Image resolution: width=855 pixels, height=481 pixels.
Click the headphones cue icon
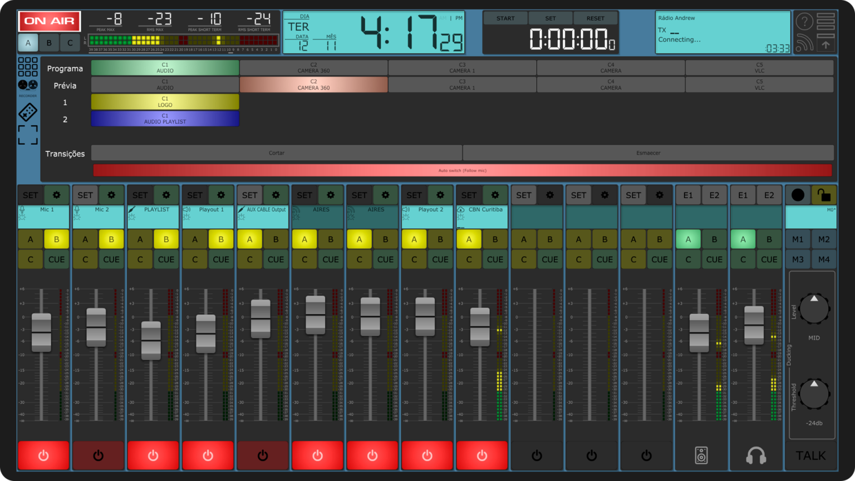(755, 455)
